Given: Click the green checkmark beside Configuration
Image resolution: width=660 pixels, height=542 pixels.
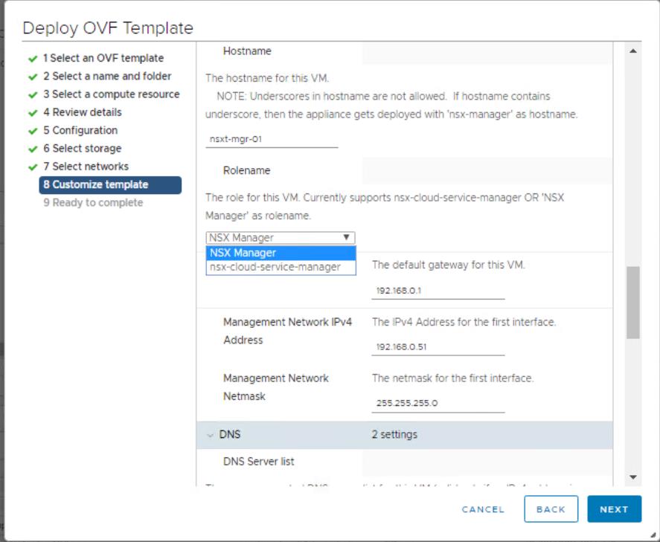Looking at the screenshot, I should coord(33,131).
